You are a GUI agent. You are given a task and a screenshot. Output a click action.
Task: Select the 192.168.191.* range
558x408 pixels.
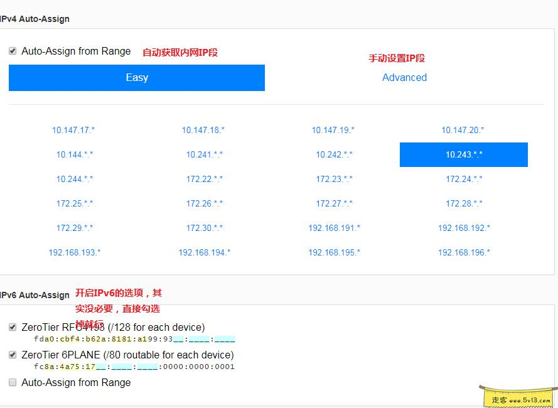pos(333,228)
